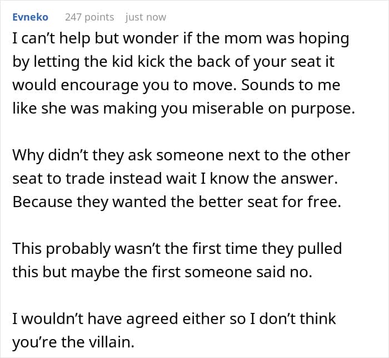389x358 pixels.
Task: Click the line starting 'would encourage you to move'
Action: (176, 85)
